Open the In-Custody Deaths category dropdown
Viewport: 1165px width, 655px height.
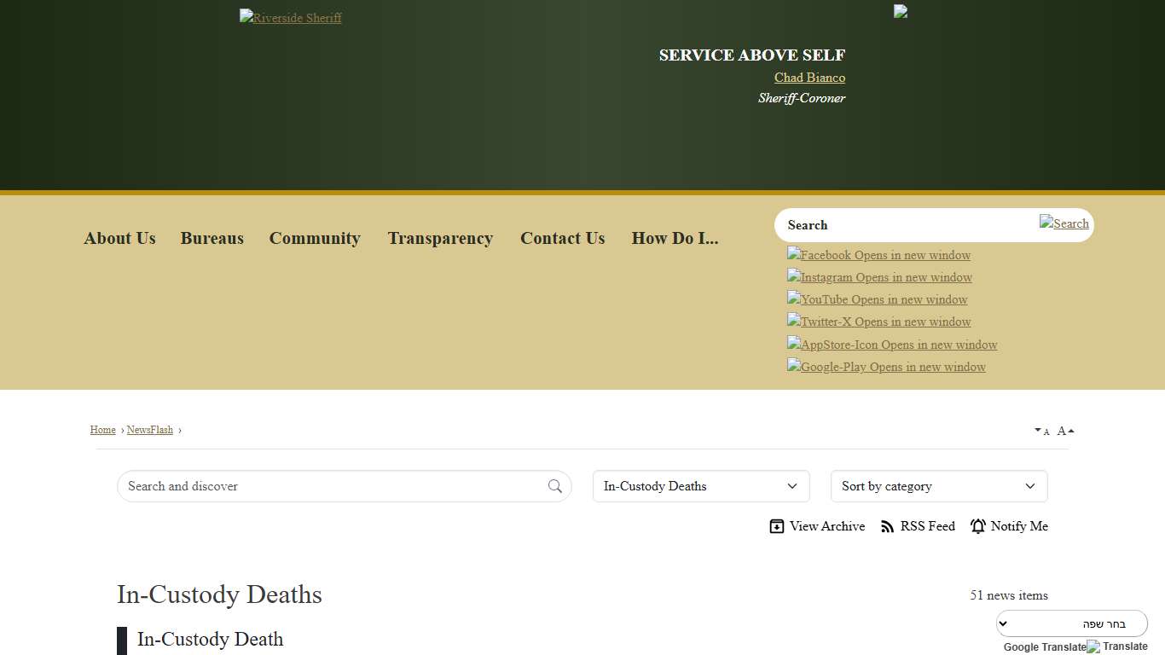click(700, 486)
